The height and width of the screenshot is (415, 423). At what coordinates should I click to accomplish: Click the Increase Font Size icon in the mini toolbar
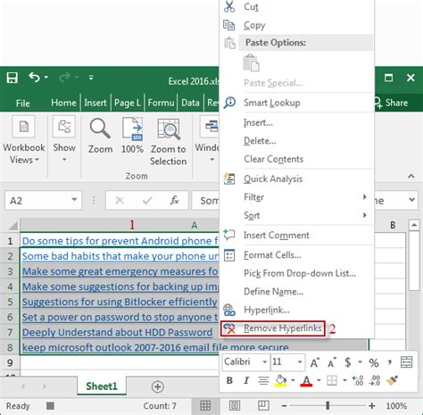coord(315,362)
